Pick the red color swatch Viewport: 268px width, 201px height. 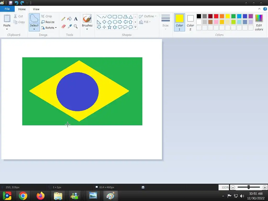216,16
